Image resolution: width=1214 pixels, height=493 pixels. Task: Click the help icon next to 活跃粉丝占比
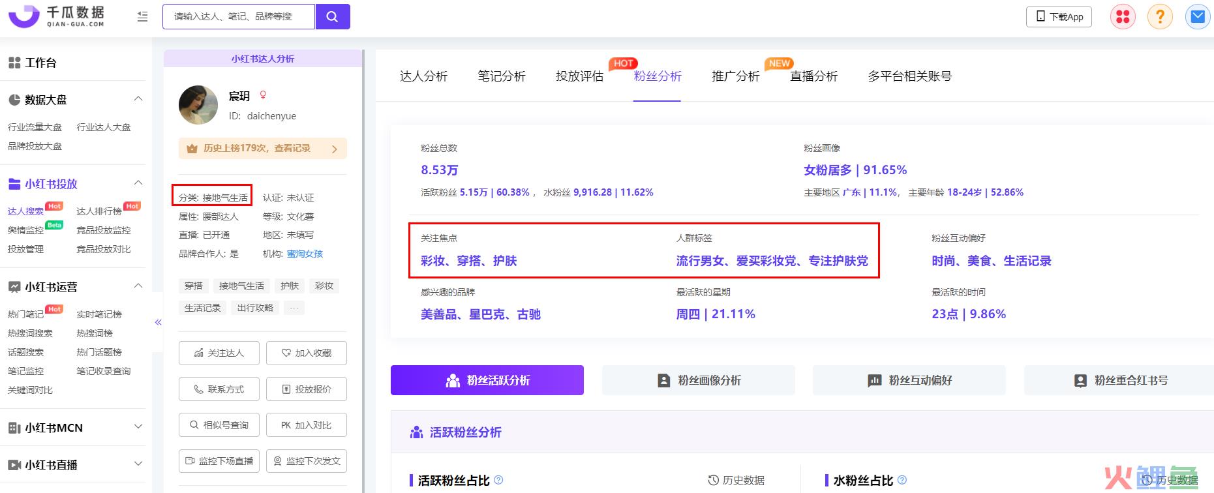[x=498, y=480]
